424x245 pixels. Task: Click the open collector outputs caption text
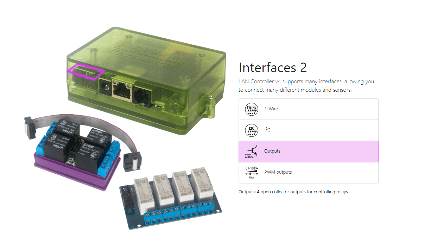(293, 192)
